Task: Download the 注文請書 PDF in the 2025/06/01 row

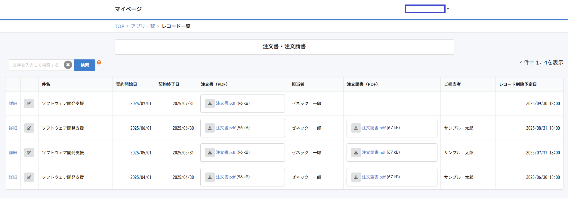Action: click(x=356, y=128)
